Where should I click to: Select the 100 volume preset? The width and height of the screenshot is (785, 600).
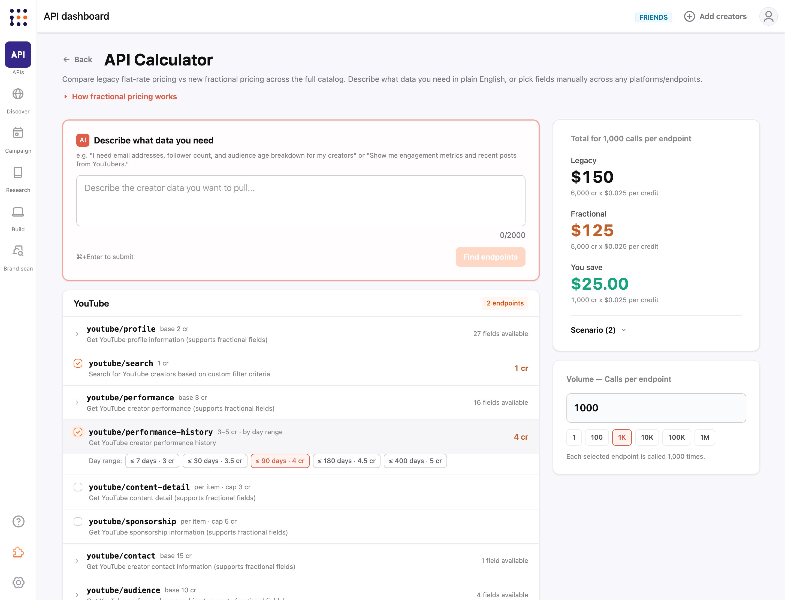click(x=596, y=437)
